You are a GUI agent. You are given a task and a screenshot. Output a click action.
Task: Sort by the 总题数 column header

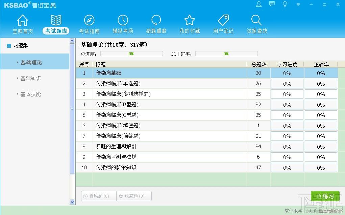[x=259, y=64]
